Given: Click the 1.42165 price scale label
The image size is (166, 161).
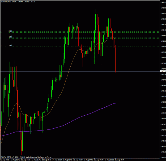Looking at the screenshot, I should [163, 146].
